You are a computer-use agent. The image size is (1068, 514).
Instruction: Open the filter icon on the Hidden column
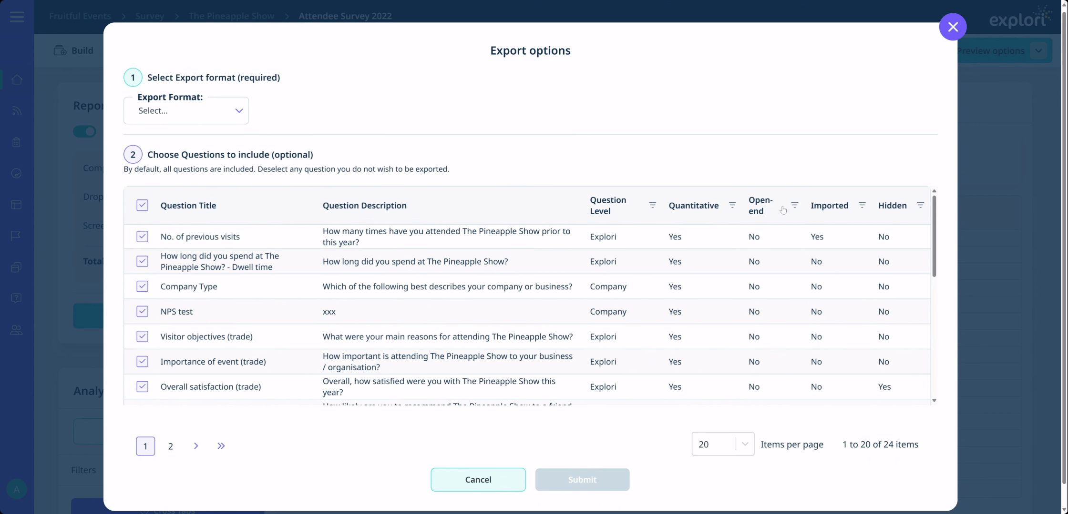click(x=921, y=205)
